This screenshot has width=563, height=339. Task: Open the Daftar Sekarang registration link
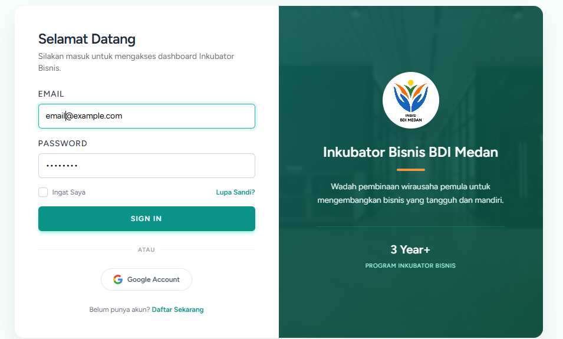(177, 310)
